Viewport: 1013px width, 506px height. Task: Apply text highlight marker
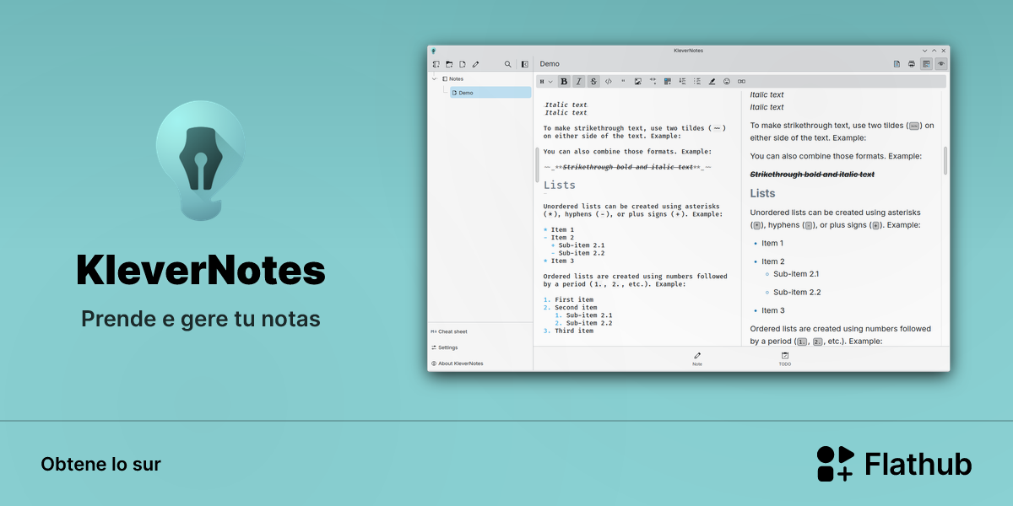point(712,82)
